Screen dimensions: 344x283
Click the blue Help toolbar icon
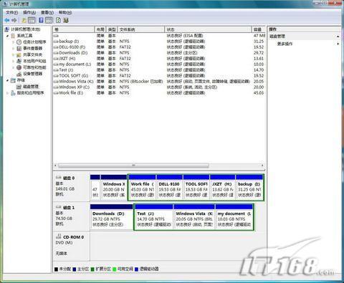pyautogui.click(x=41, y=20)
